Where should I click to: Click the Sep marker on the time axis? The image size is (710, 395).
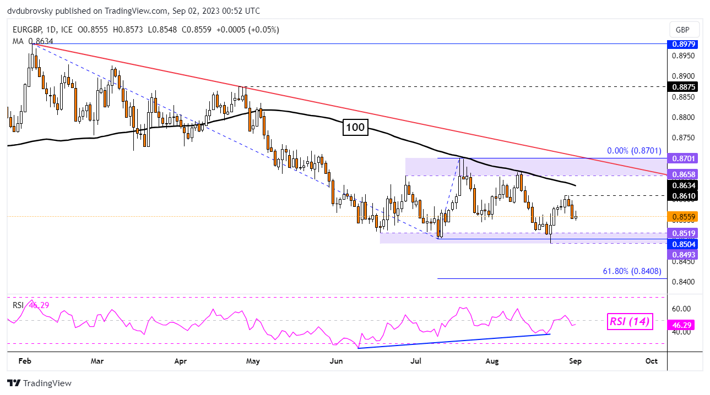point(575,361)
